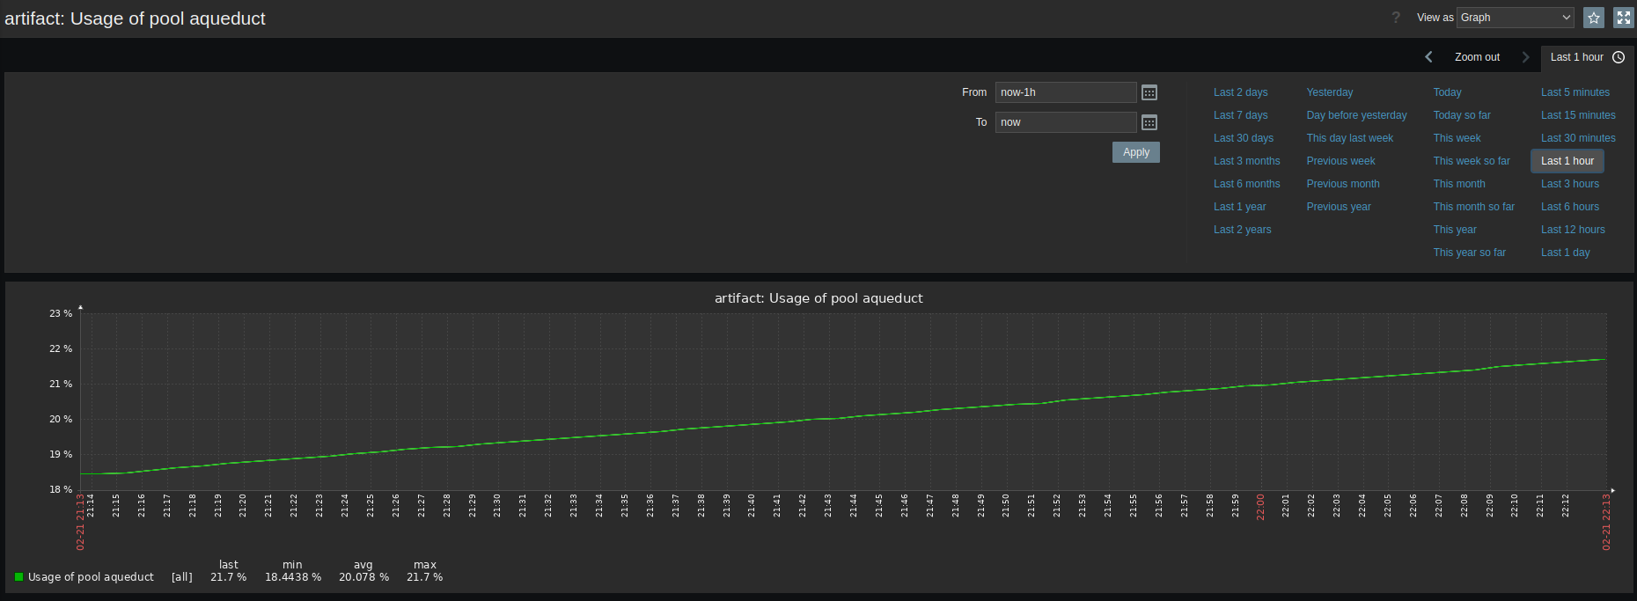Go to previous time period arrow
The width and height of the screenshot is (1637, 601).
1428,57
